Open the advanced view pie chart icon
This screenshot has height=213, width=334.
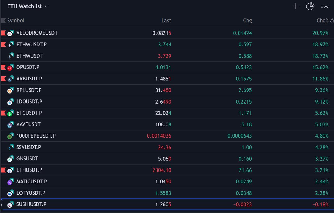(x=310, y=6)
